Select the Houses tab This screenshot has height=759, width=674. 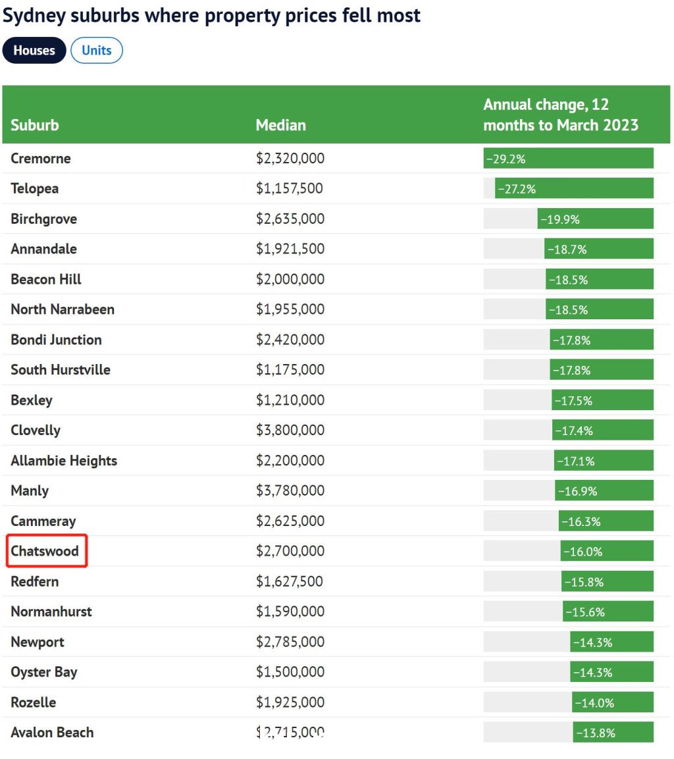point(34,50)
